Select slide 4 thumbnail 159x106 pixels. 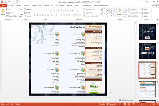click(x=147, y=89)
